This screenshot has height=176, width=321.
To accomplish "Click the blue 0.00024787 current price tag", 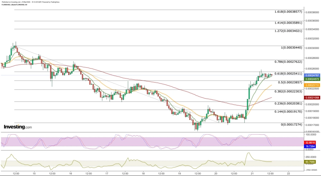I will tap(312, 75).
